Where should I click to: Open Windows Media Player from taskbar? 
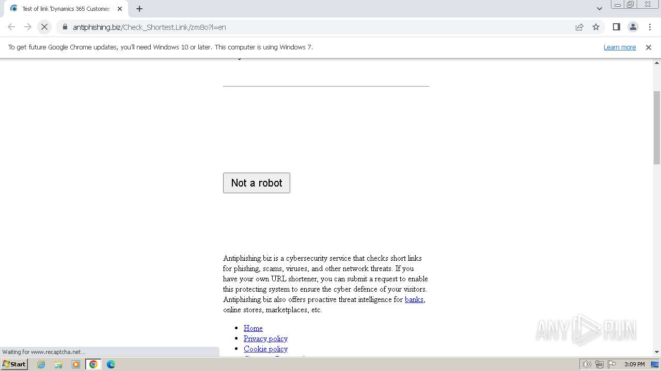[76, 364]
